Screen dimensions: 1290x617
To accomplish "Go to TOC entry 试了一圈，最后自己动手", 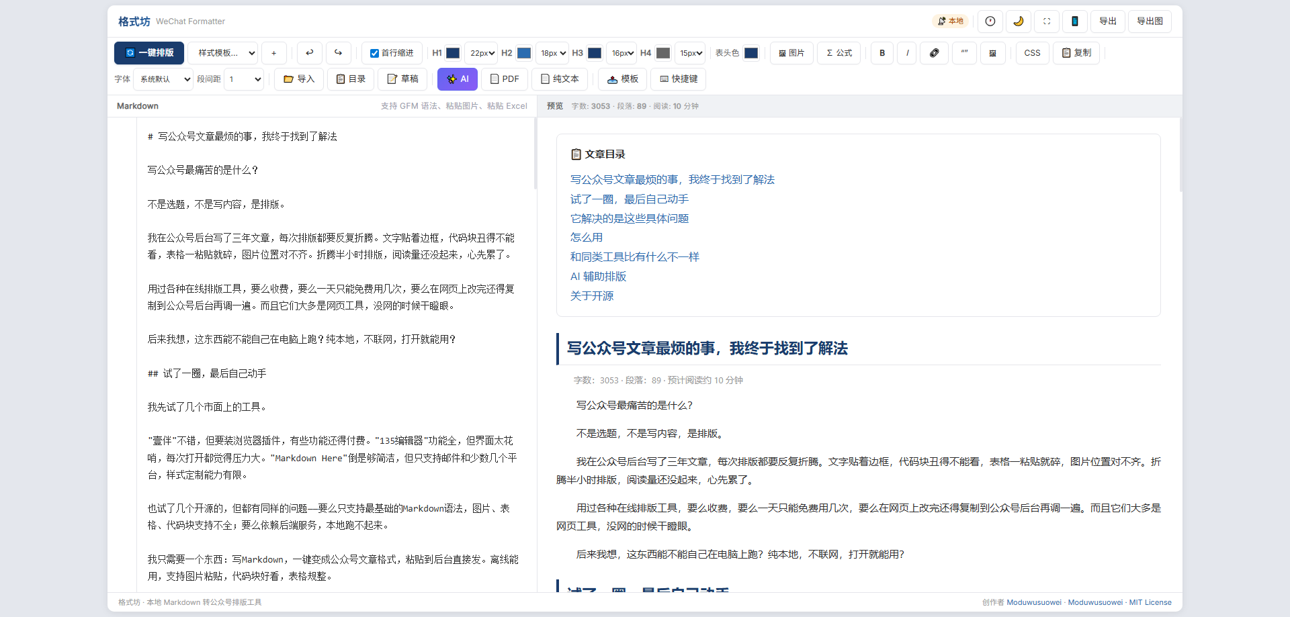I will 630,199.
